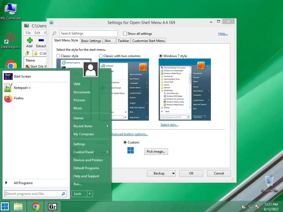Viewport: 283px width, 212px height.
Task: Click the Cancel button
Action: 219,173
